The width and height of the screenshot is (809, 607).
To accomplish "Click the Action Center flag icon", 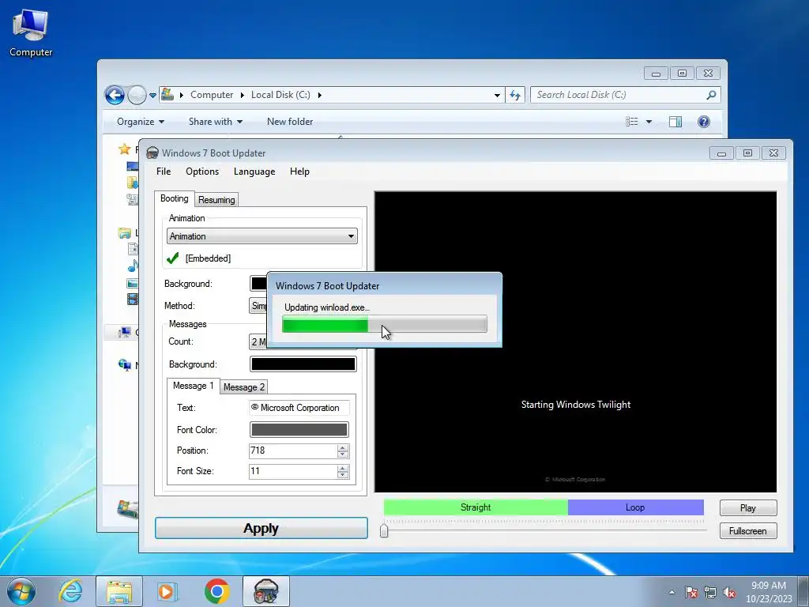I will pyautogui.click(x=691, y=592).
